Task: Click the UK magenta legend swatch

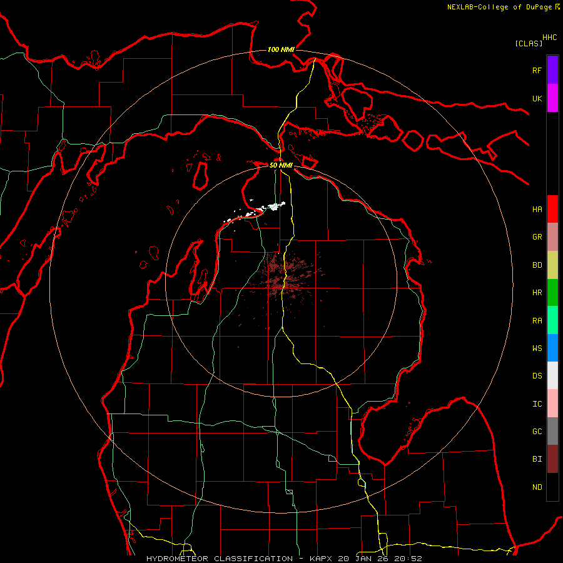Action: [x=552, y=98]
